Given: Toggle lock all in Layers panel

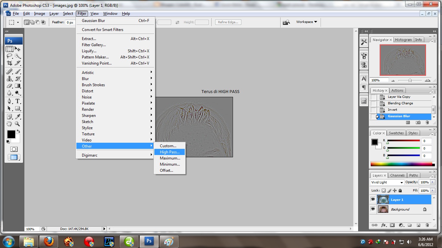Looking at the screenshot, I should pyautogui.click(x=400, y=191).
